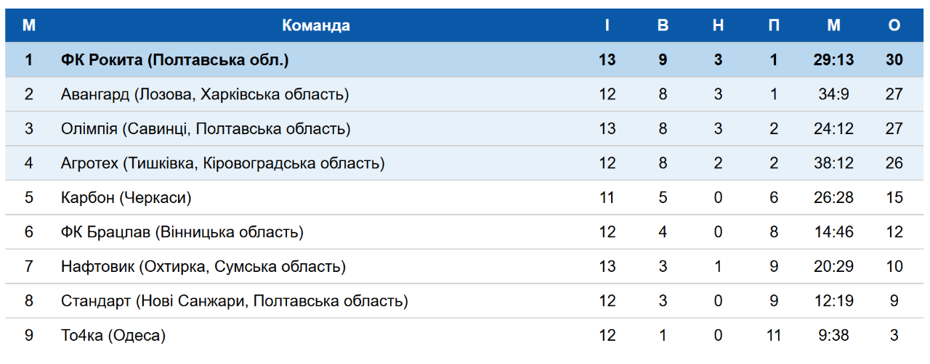The width and height of the screenshot is (930, 364).
Task: Click goal ratio 9:38 in the last row
Action: [x=833, y=336]
